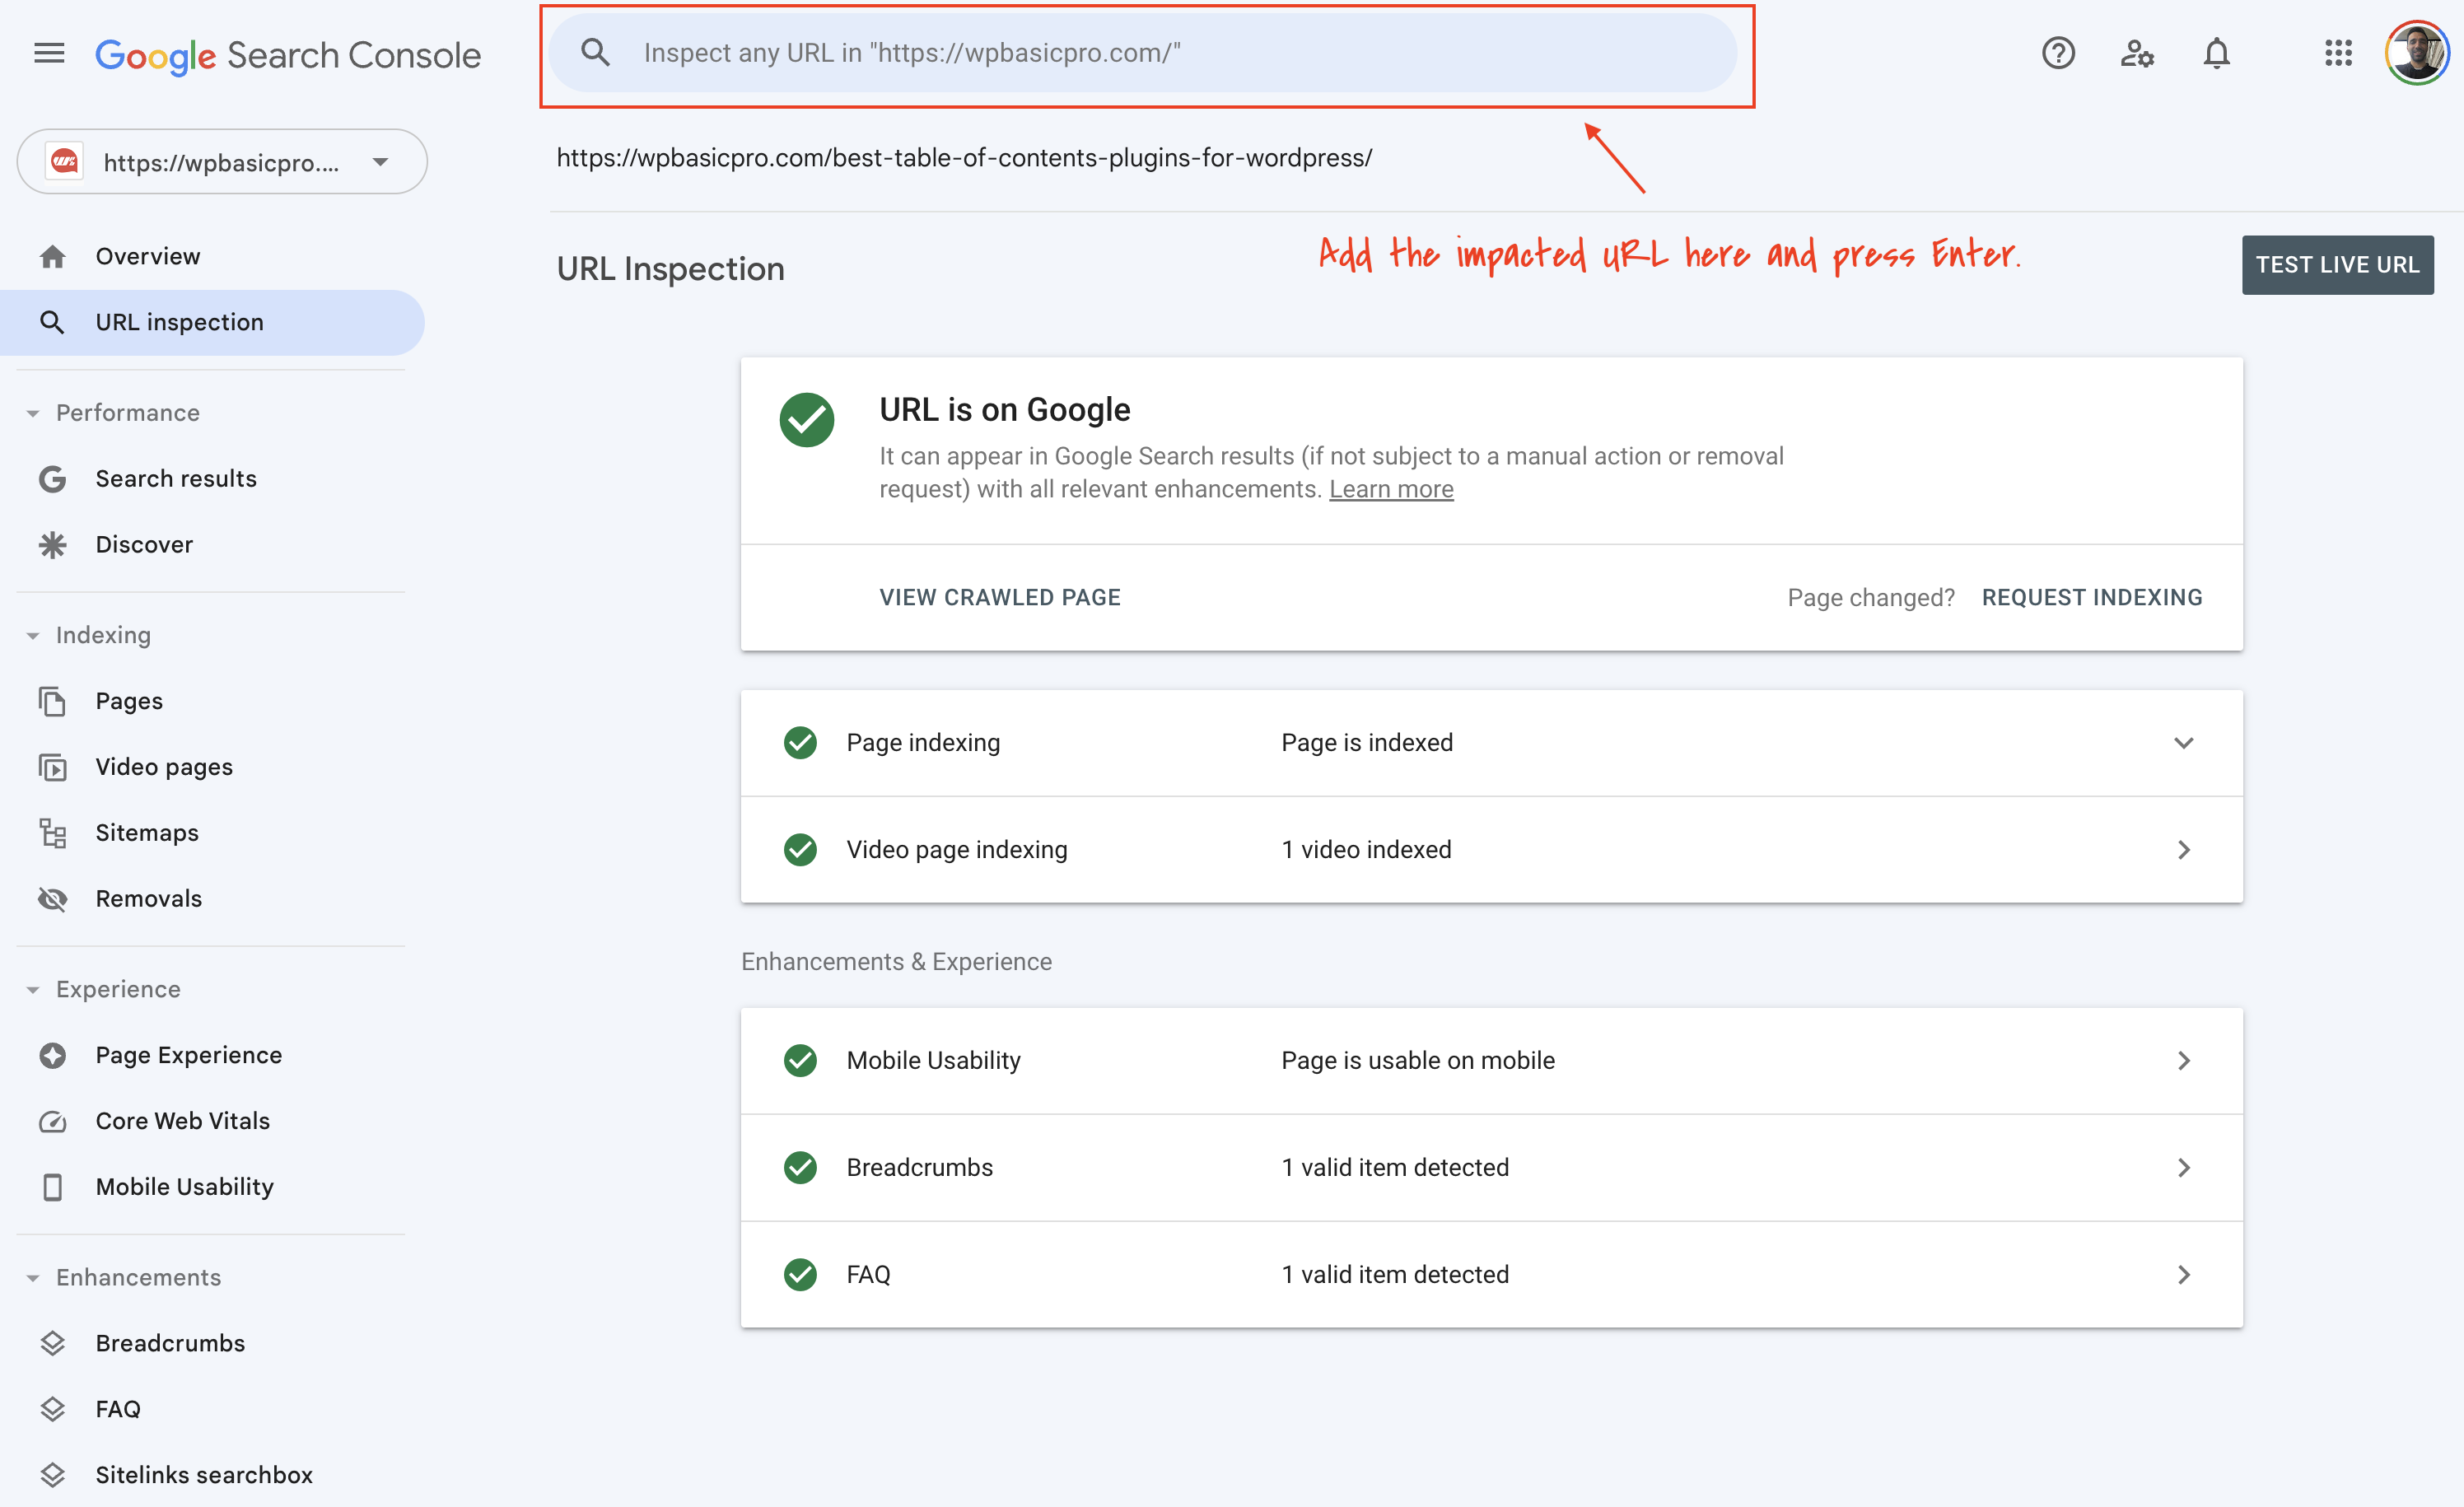
Task: Click the 'URL is on Google' heading
Action: tap(1004, 410)
